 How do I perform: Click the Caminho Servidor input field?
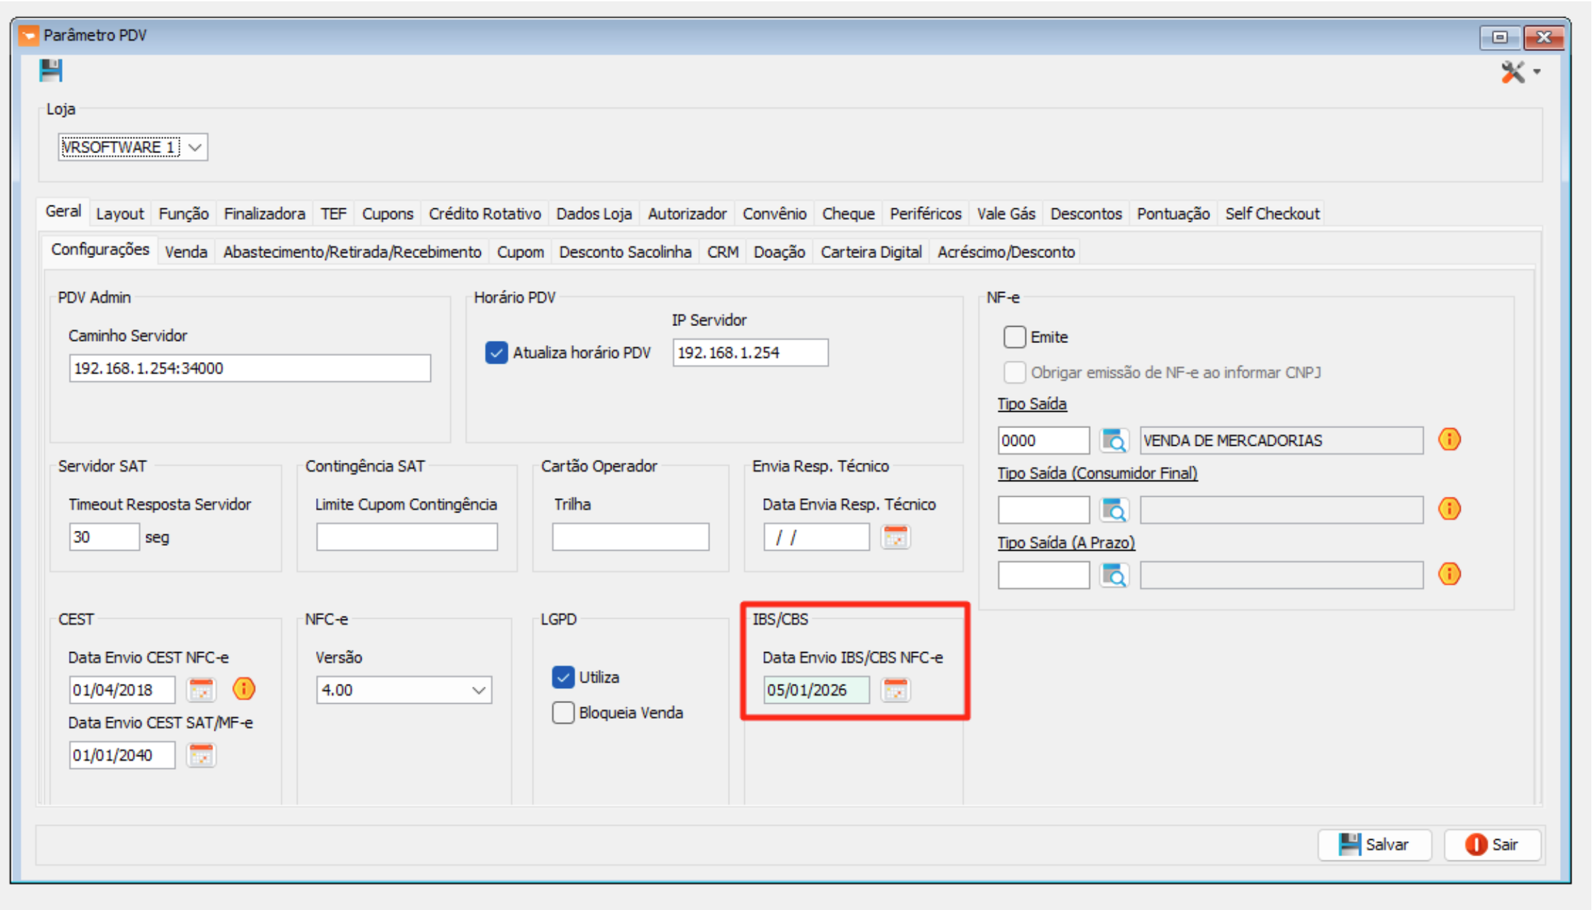click(x=249, y=368)
